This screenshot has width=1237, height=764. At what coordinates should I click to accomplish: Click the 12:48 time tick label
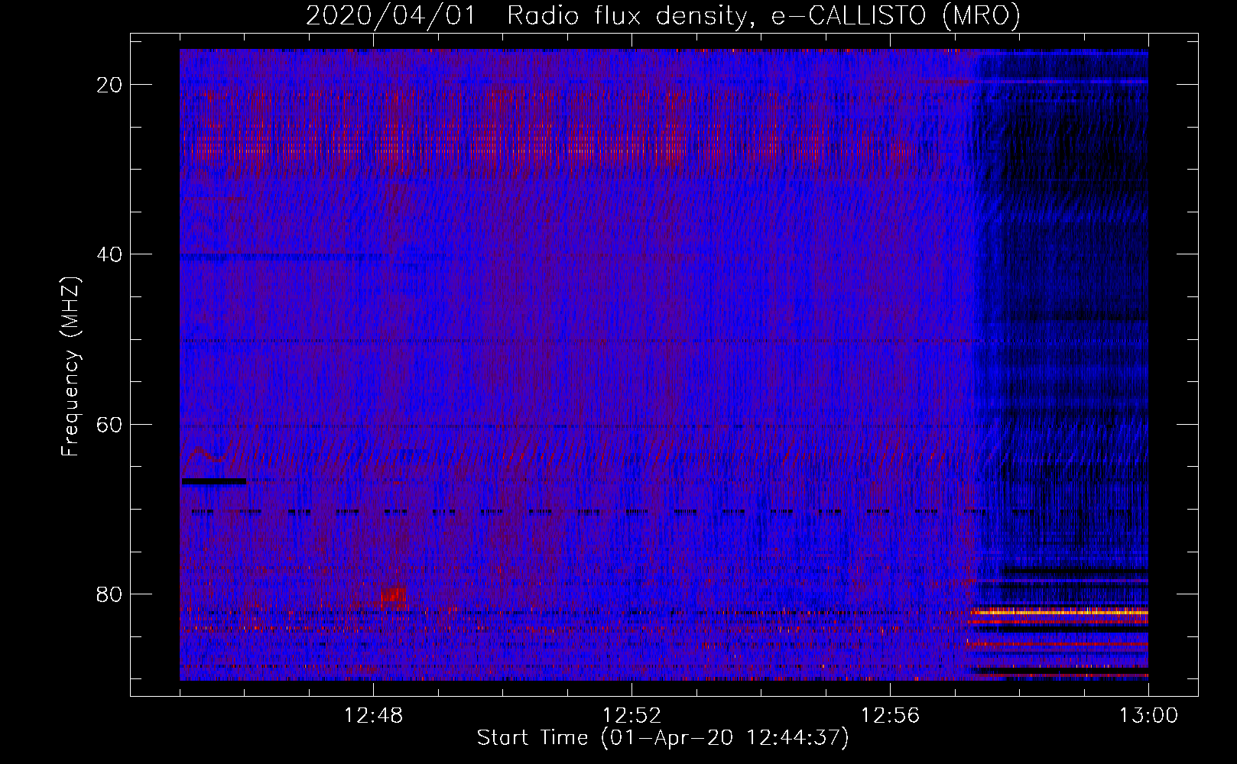(374, 716)
